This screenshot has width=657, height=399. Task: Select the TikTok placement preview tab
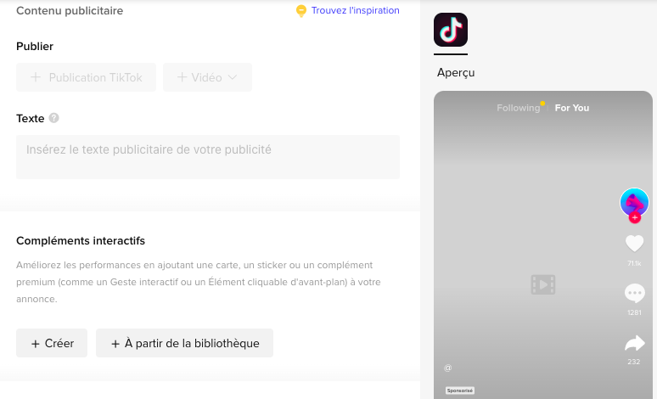[451, 30]
